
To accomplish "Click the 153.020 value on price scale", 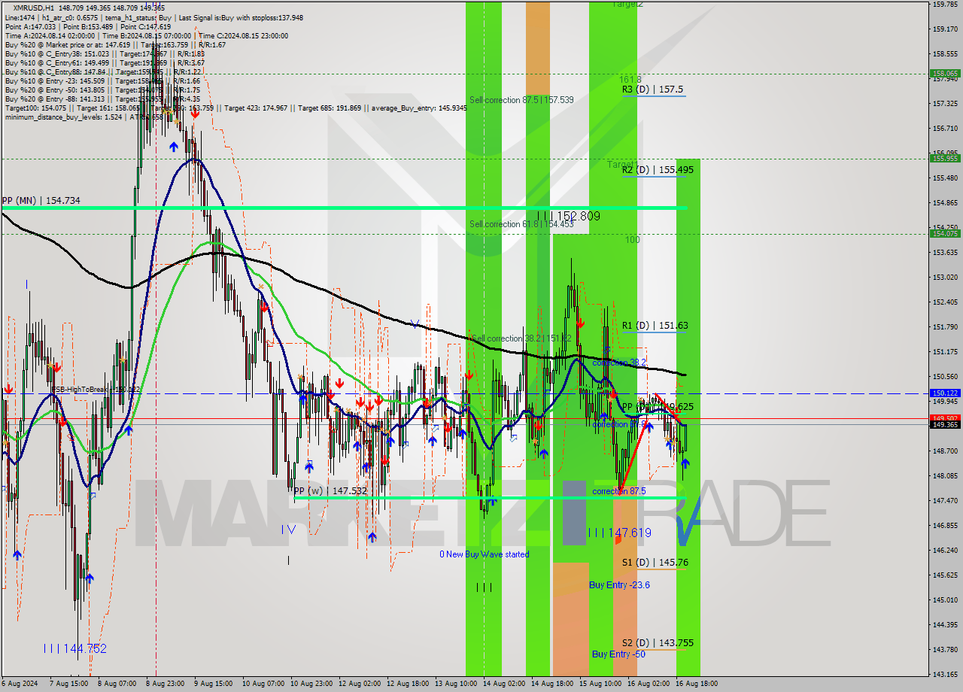I will tap(945, 278).
